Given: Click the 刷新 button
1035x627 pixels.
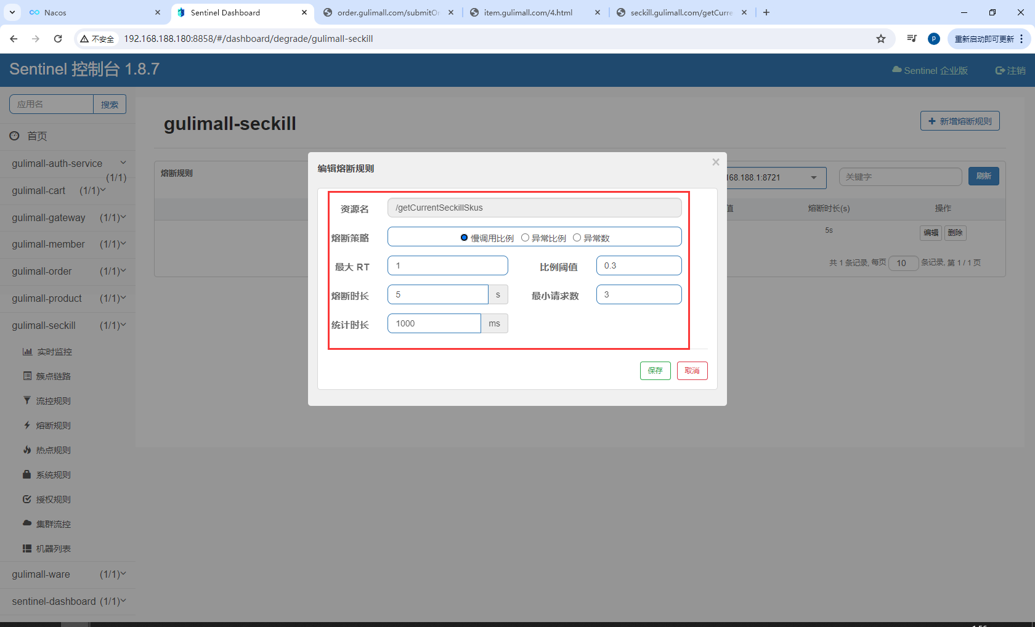Looking at the screenshot, I should 983,176.
